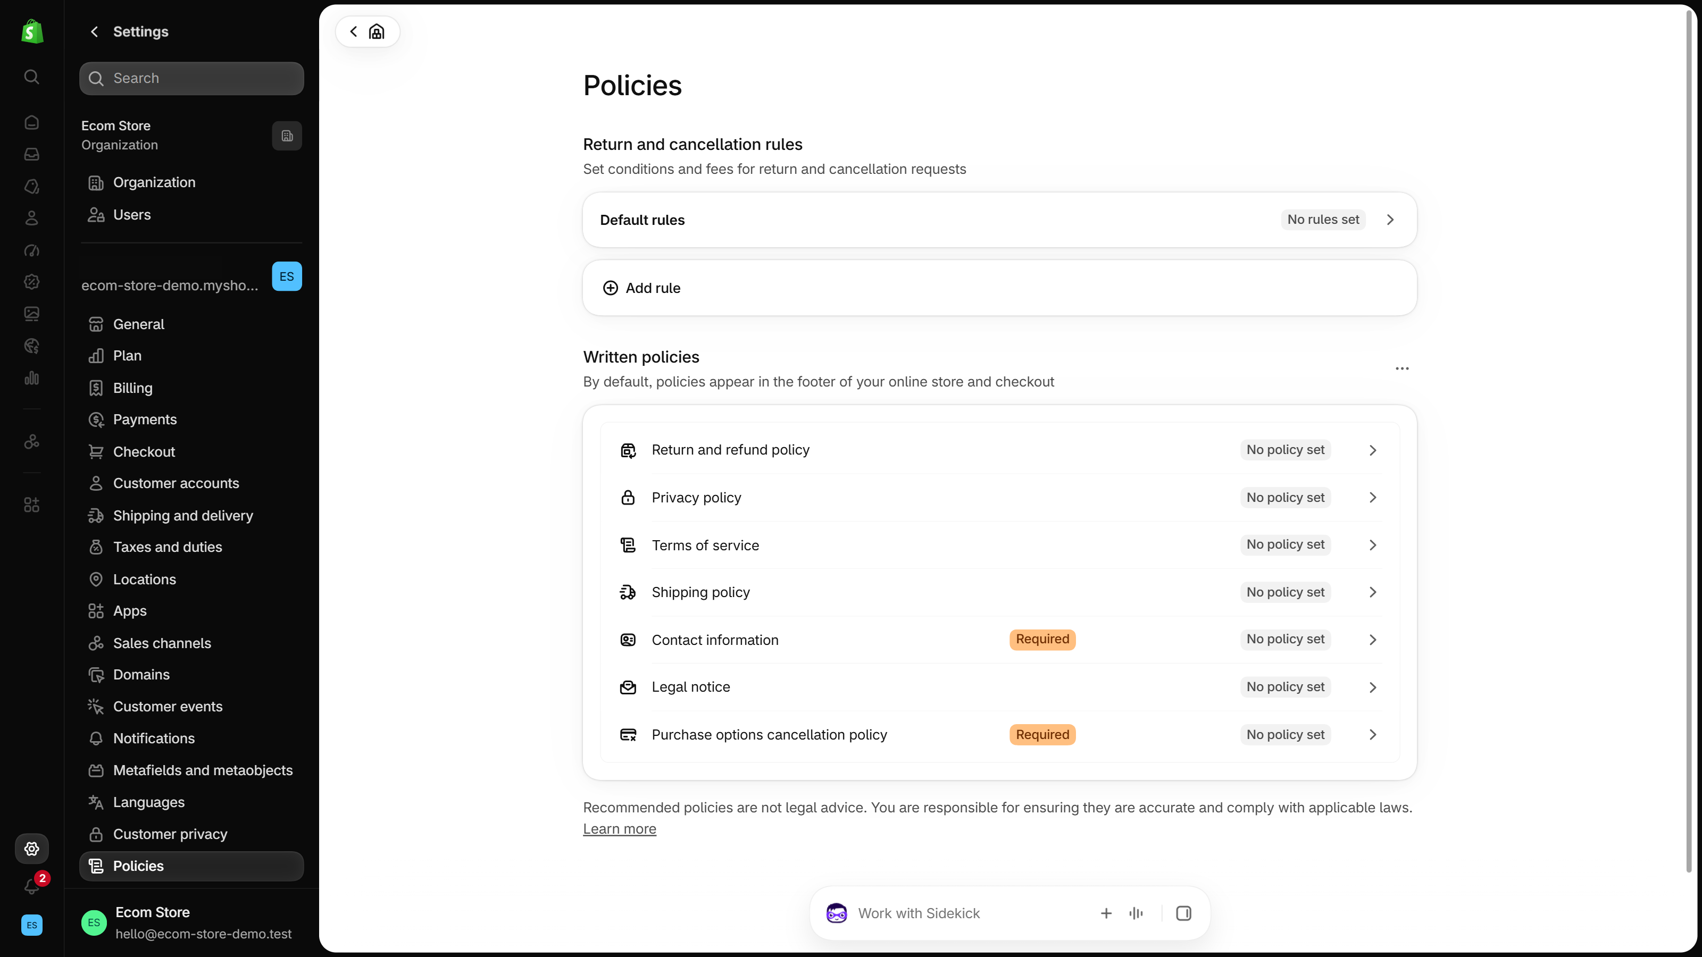Image resolution: width=1702 pixels, height=957 pixels.
Task: Click the ES store avatar badge
Action: 287,276
